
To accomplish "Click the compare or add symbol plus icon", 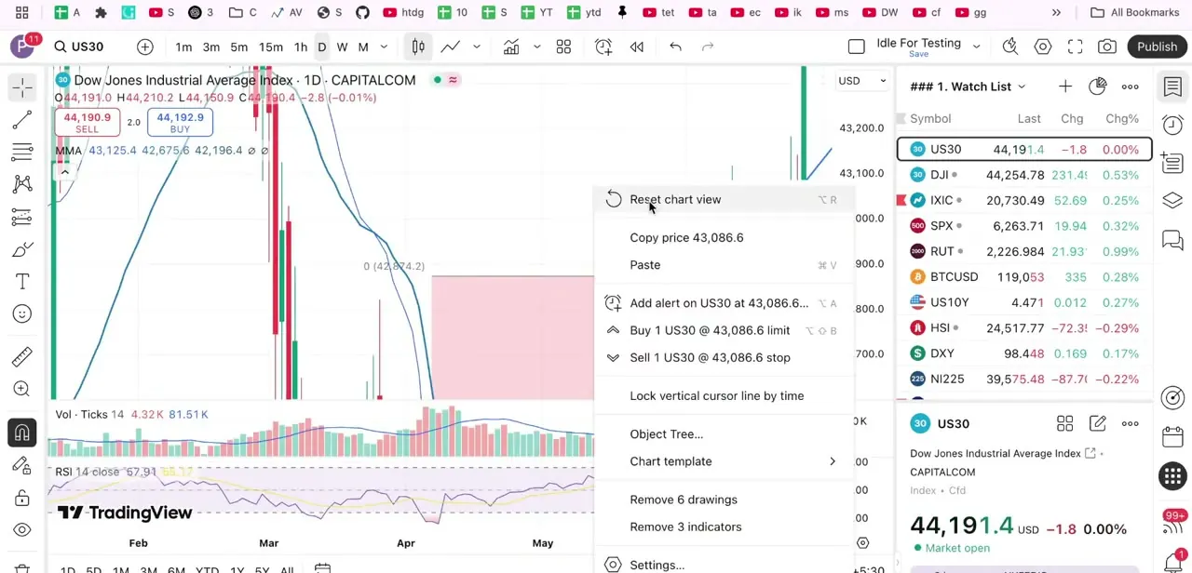I will (x=145, y=47).
